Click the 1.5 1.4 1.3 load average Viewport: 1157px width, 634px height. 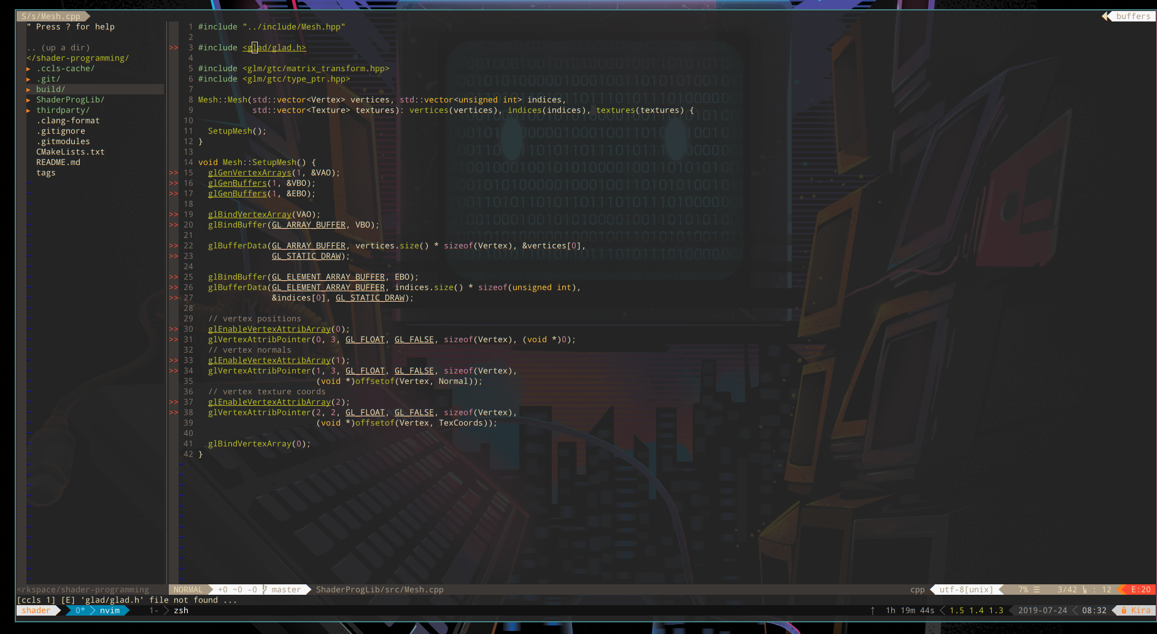[977, 611]
